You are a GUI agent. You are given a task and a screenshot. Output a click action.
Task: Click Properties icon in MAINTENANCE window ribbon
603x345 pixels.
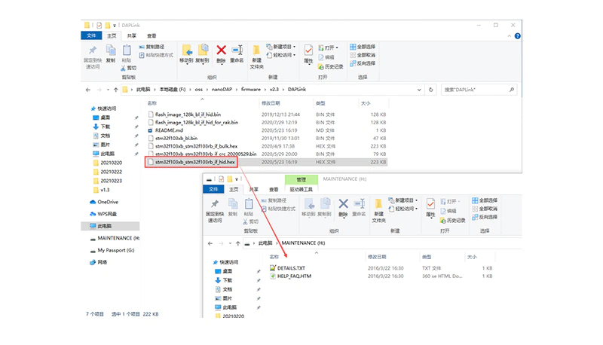430,203
